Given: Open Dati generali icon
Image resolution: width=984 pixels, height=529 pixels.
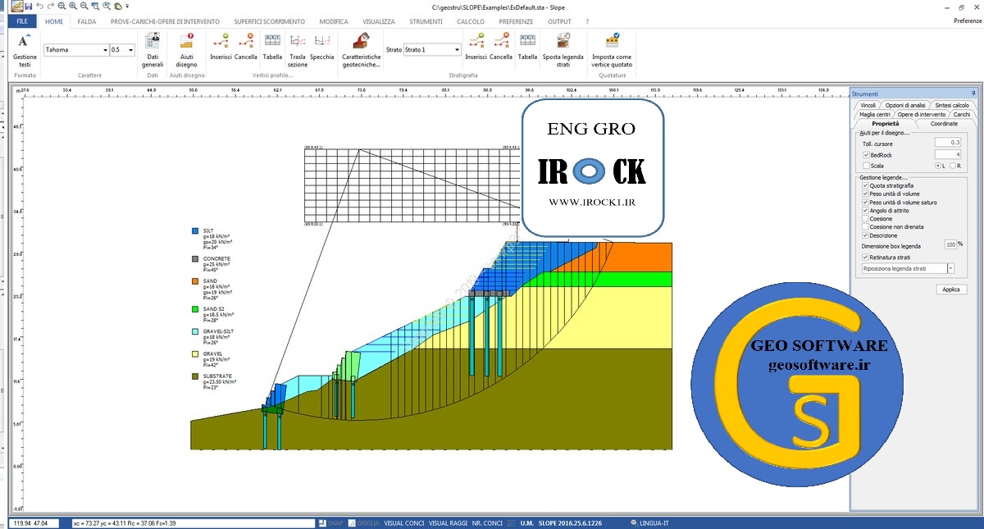Looking at the screenshot, I should pyautogui.click(x=153, y=48).
